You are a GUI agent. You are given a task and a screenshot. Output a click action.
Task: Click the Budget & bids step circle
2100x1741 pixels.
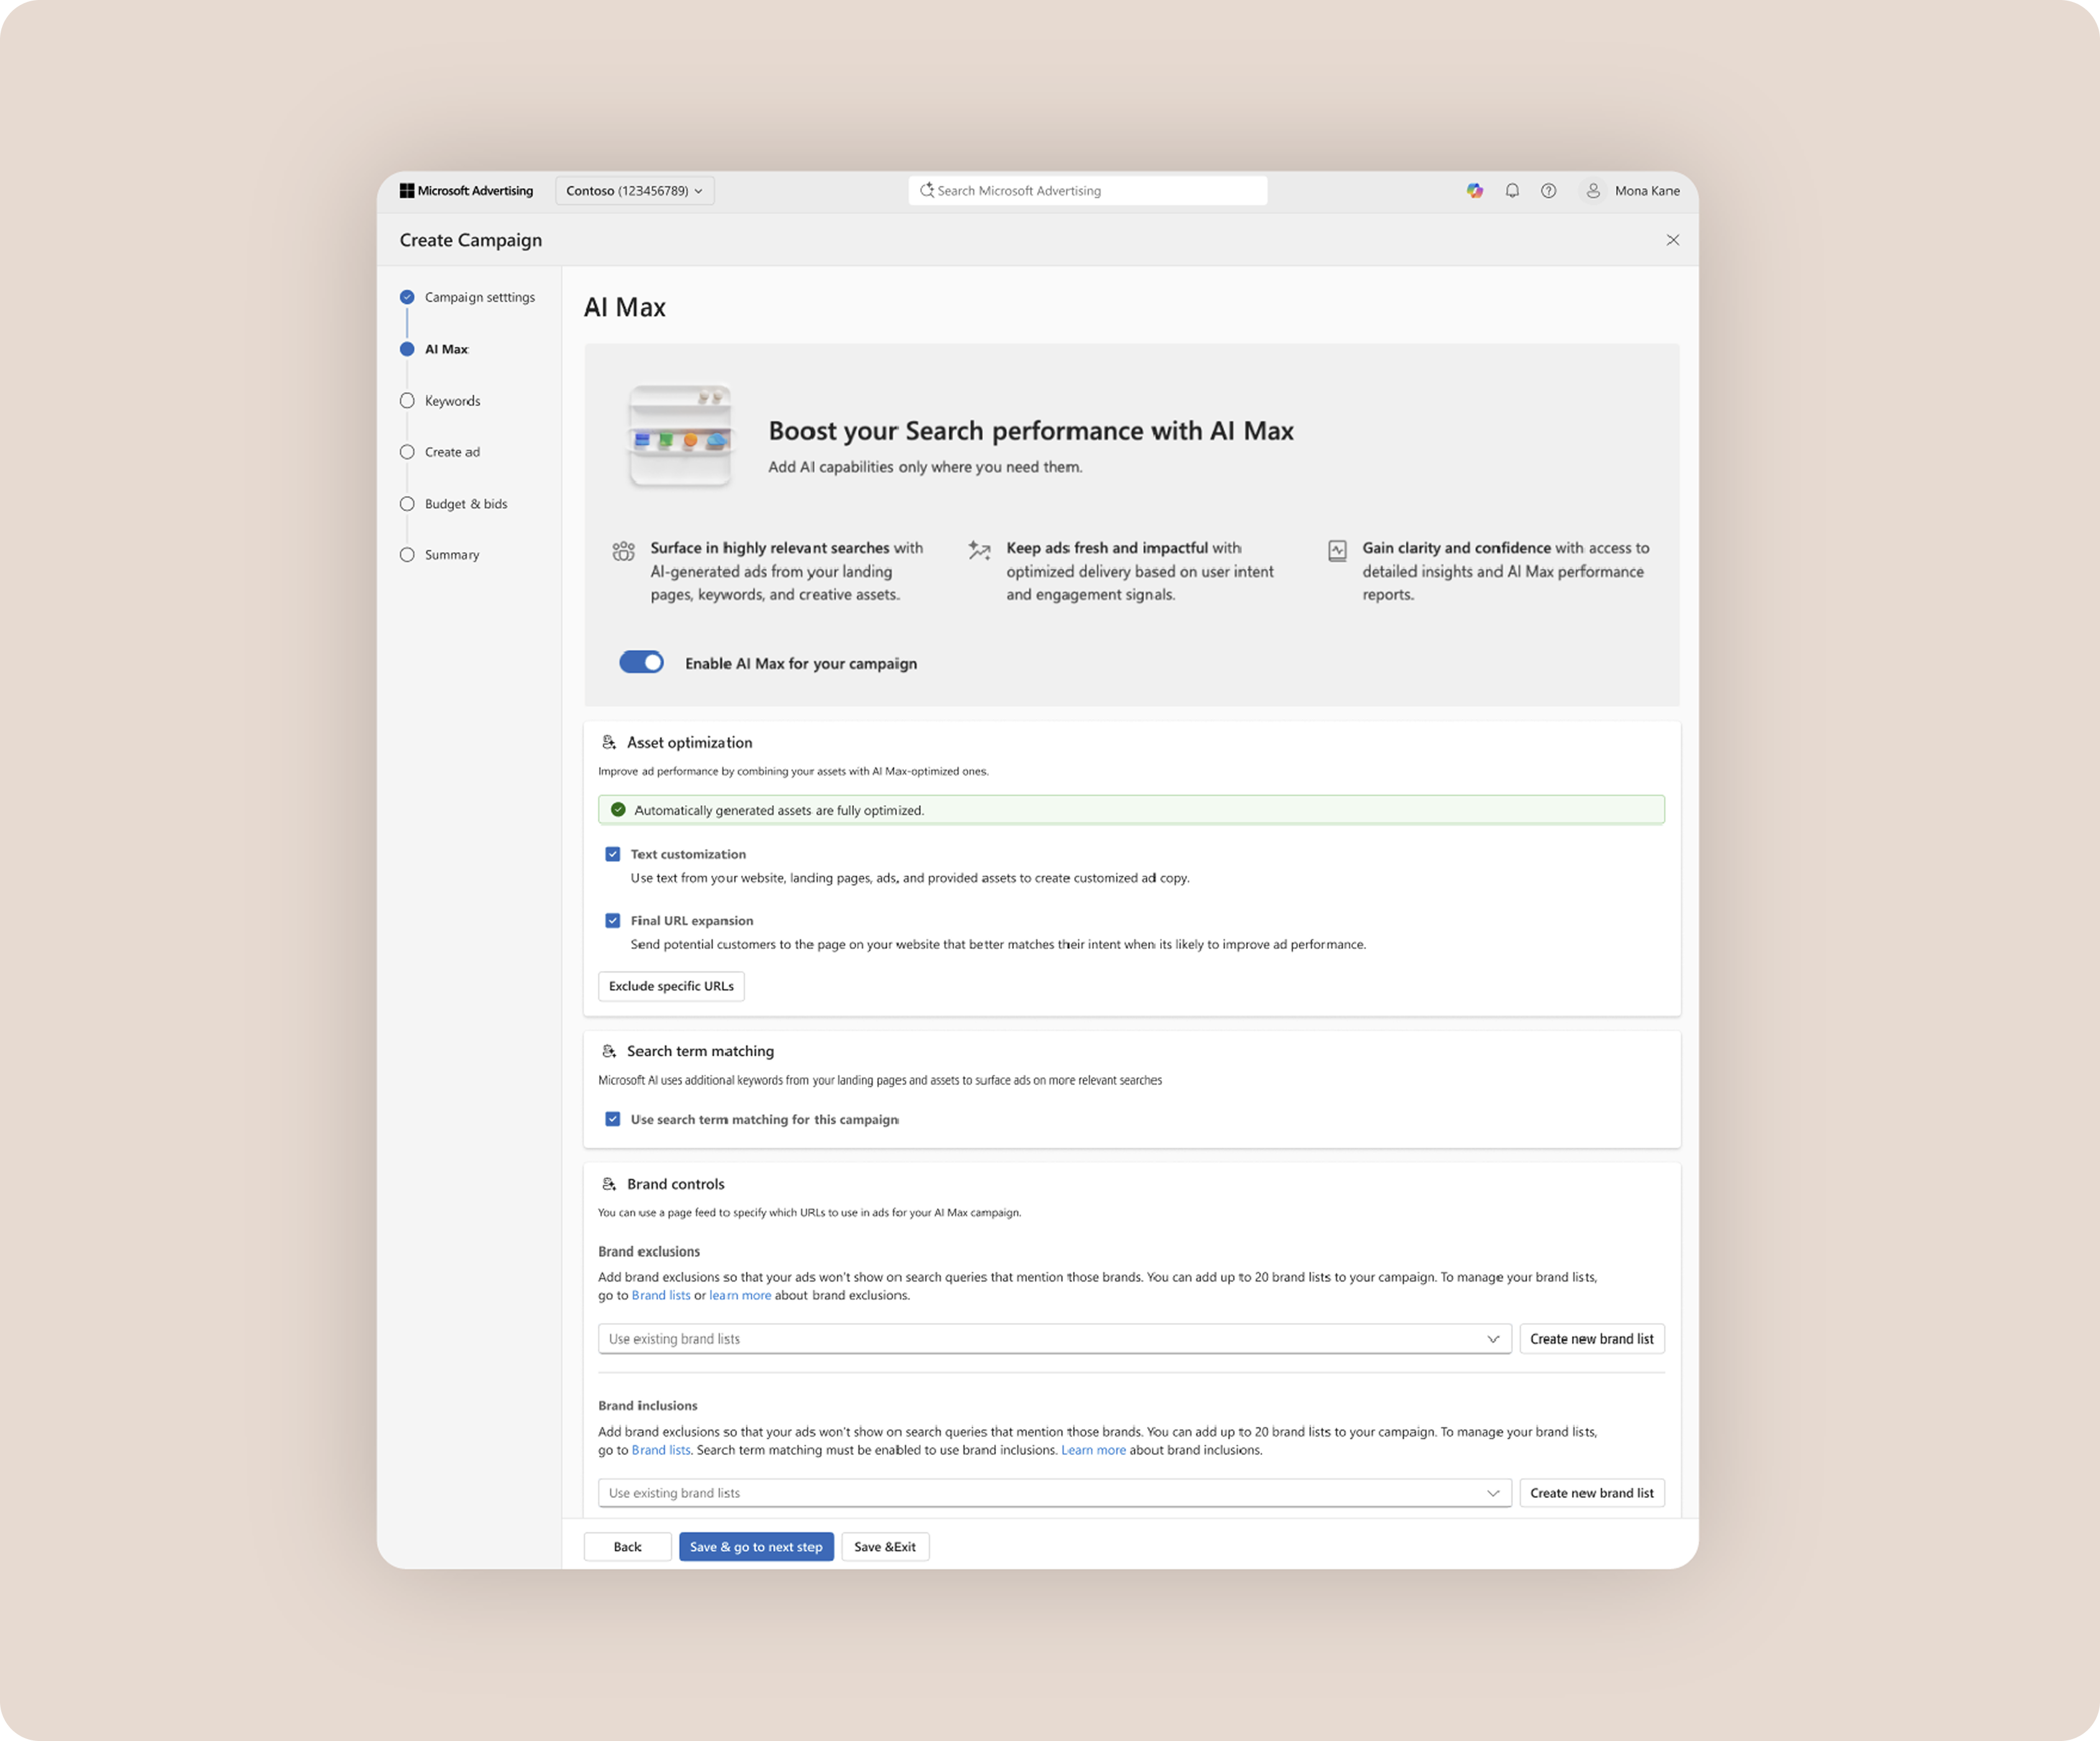tap(407, 504)
